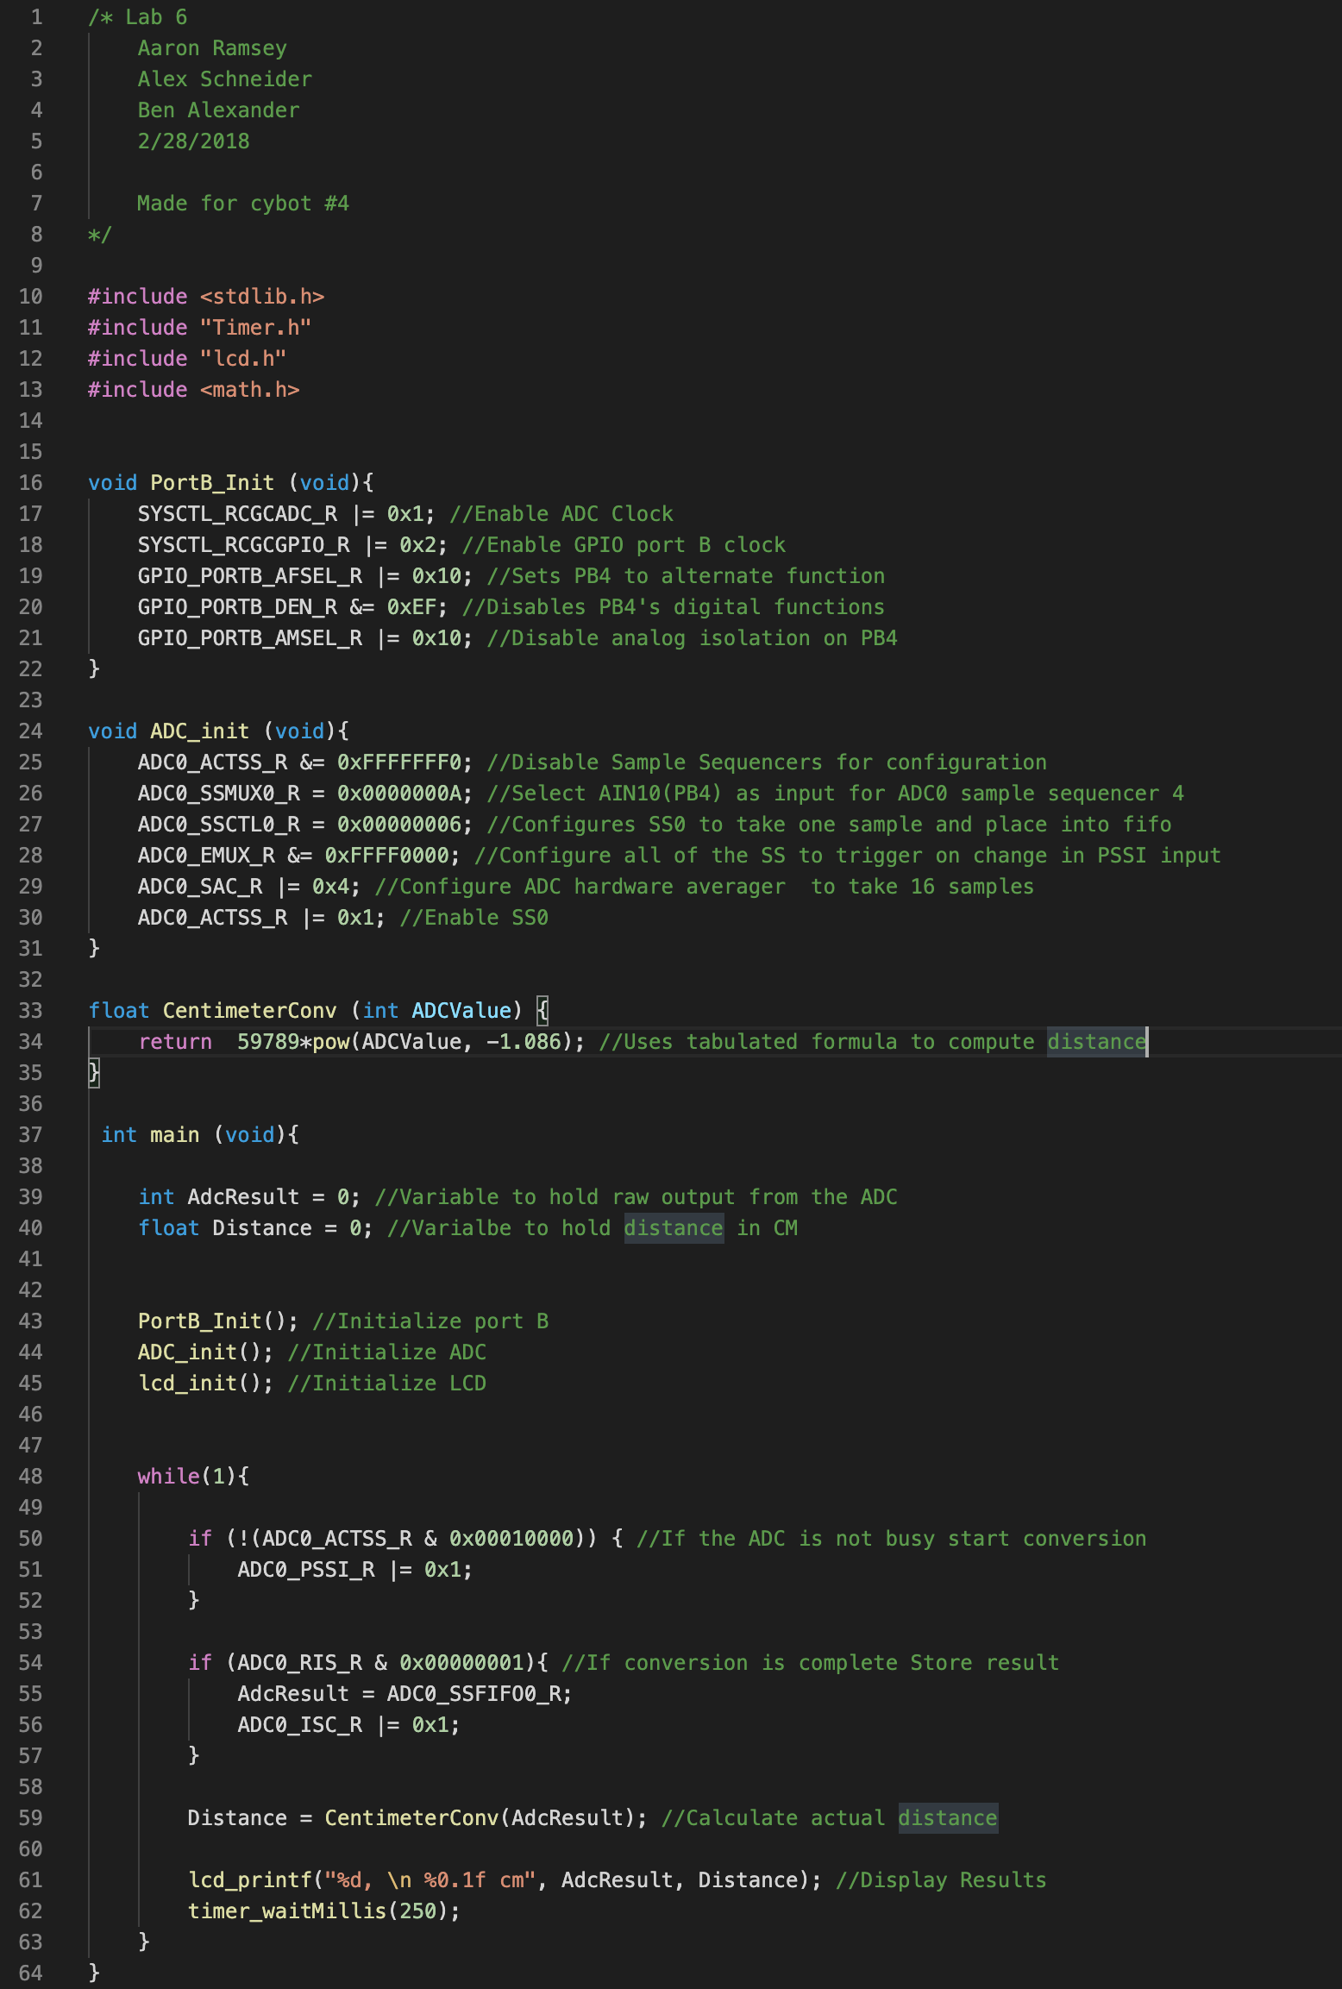Click the ADC0_SSMUX0_R register line

[305, 794]
